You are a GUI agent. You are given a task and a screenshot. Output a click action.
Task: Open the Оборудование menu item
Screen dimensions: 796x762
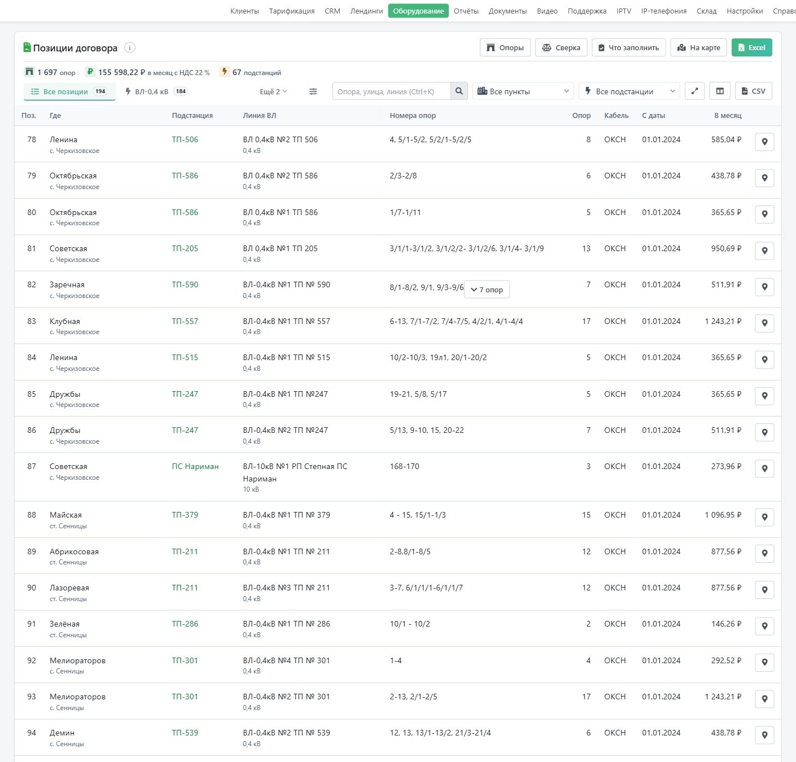[x=418, y=11]
